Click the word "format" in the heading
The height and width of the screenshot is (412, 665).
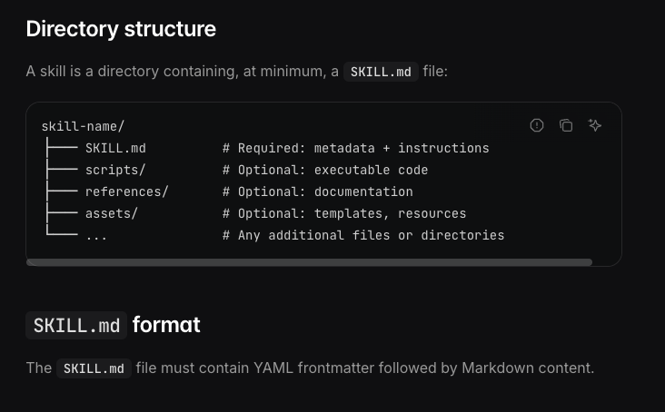coord(166,325)
